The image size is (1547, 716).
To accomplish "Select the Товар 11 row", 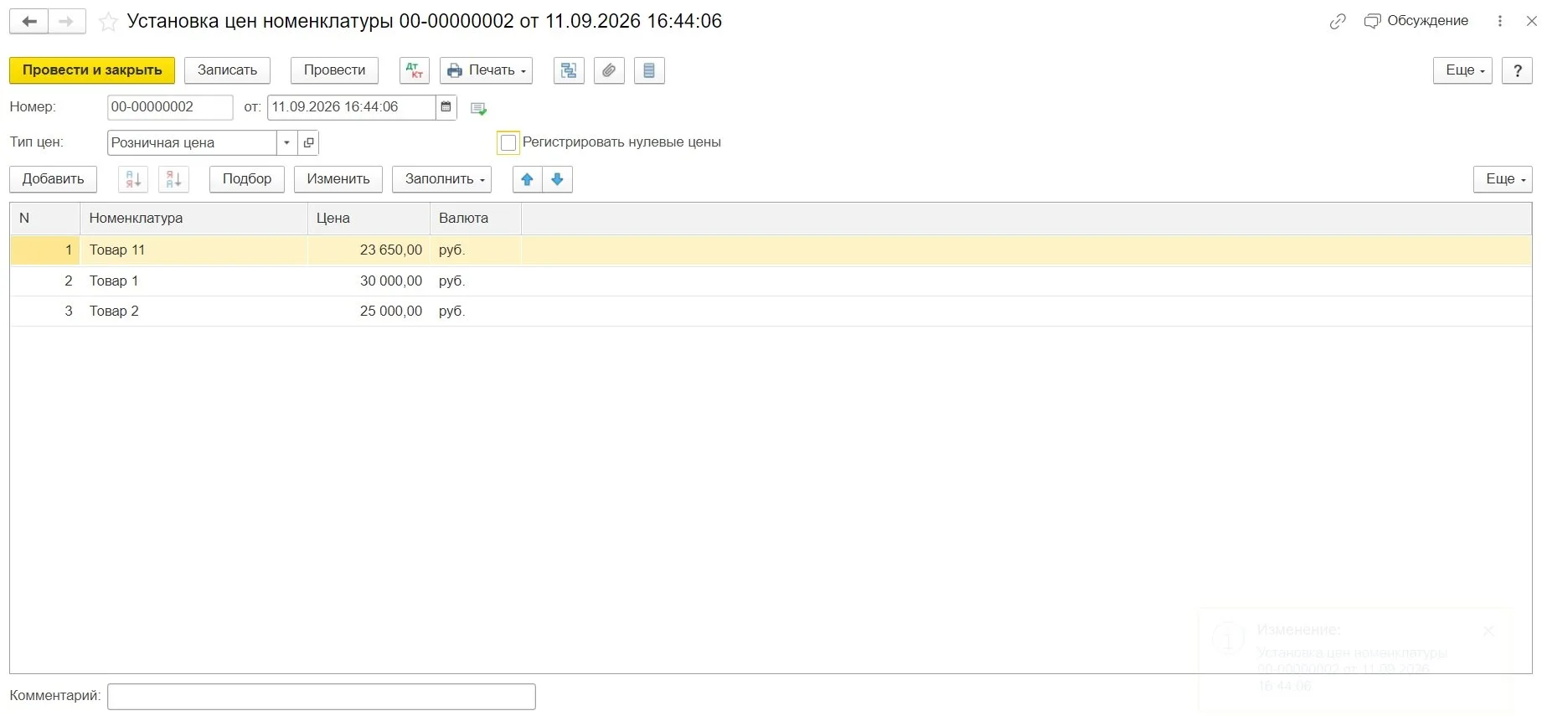I will (771, 250).
